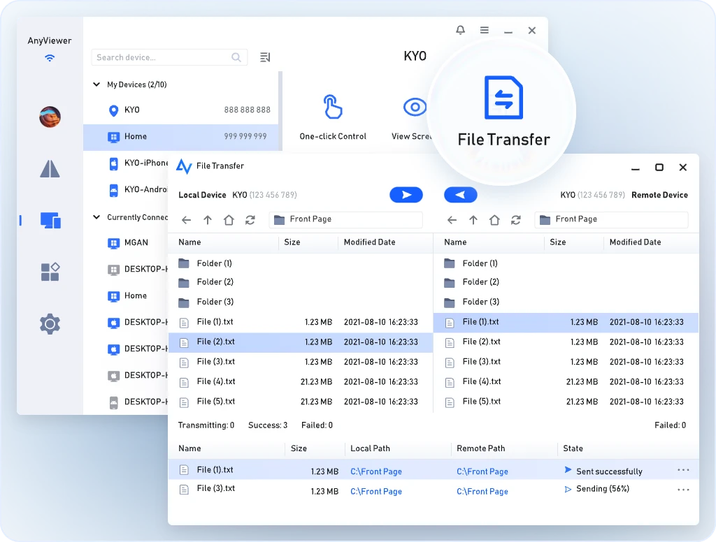716x542 pixels.
Task: Open the hamburger menu in AnyViewer title bar
Action: click(x=484, y=30)
